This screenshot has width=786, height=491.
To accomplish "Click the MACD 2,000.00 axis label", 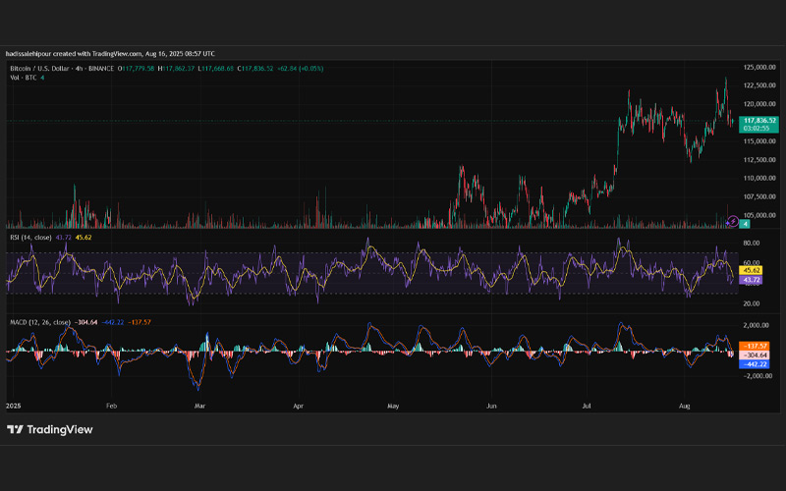I will (x=756, y=325).
